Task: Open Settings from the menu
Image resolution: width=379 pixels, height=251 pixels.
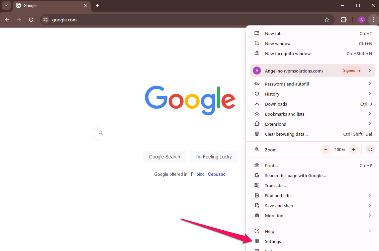Action: 273,241
